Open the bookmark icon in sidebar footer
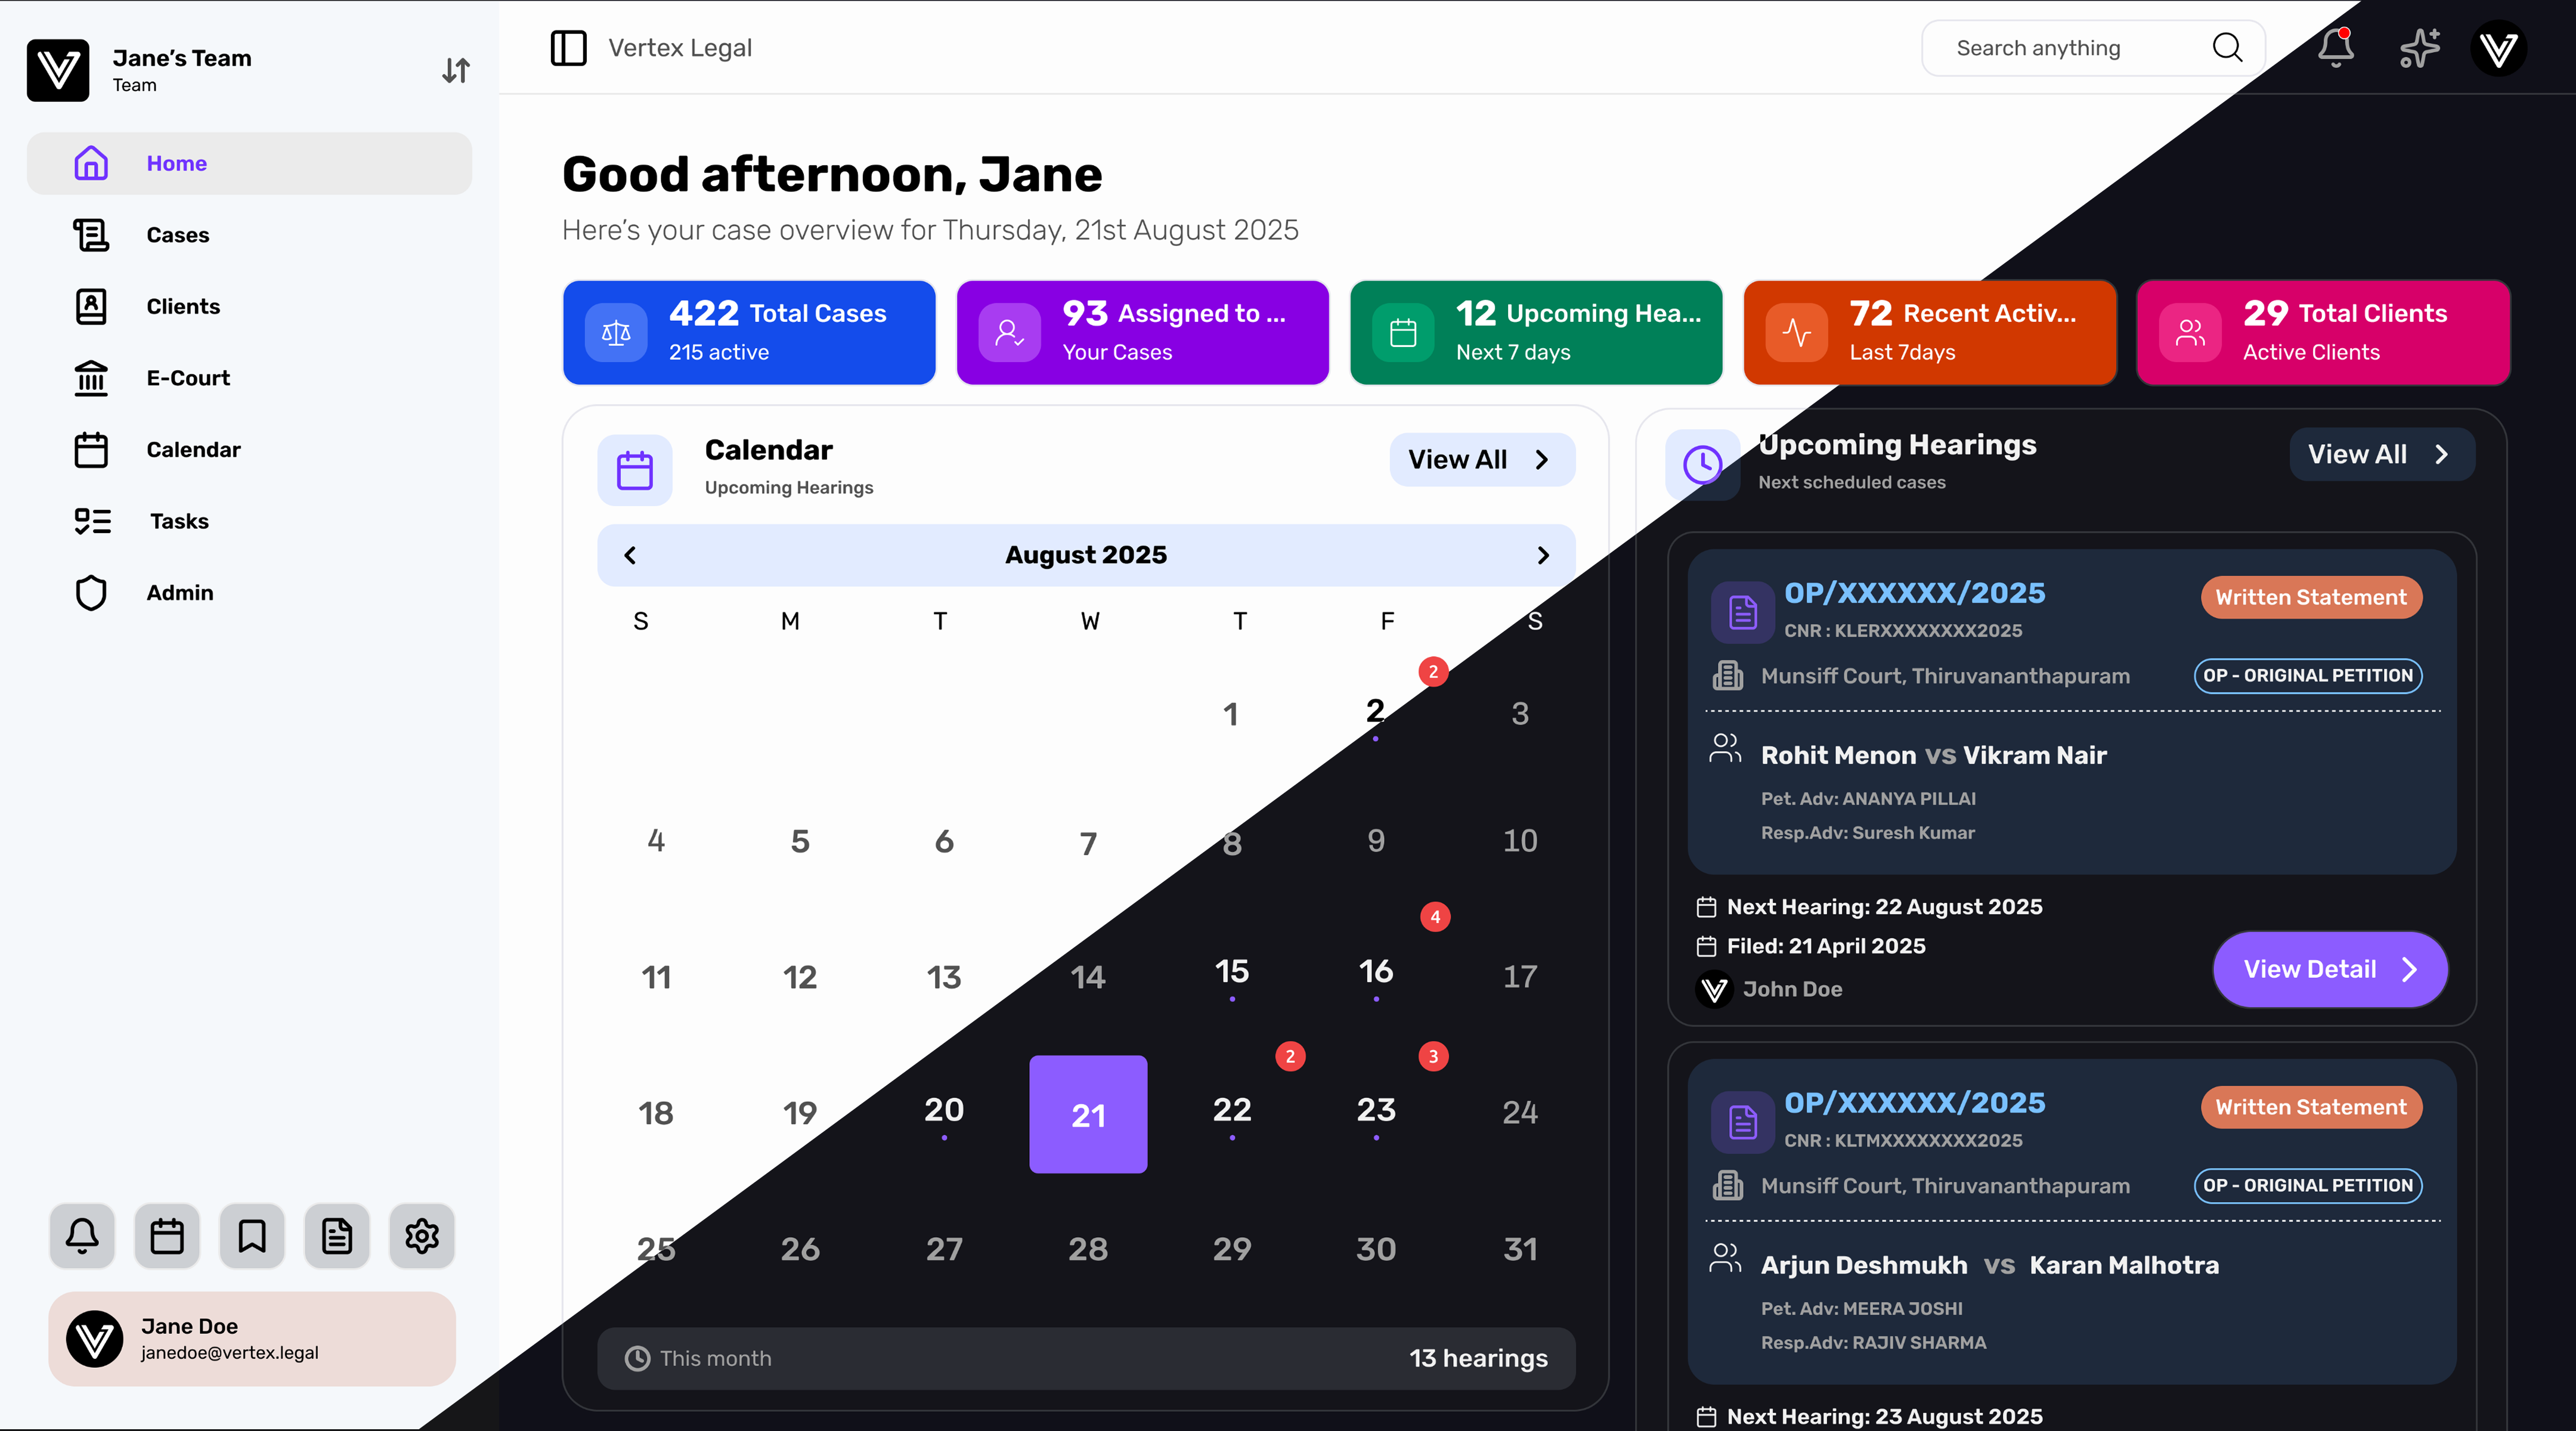Viewport: 2576px width, 1431px height. (x=252, y=1236)
